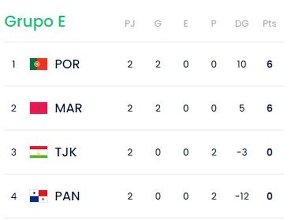
Task: Click the P column header
Action: pyautogui.click(x=213, y=24)
